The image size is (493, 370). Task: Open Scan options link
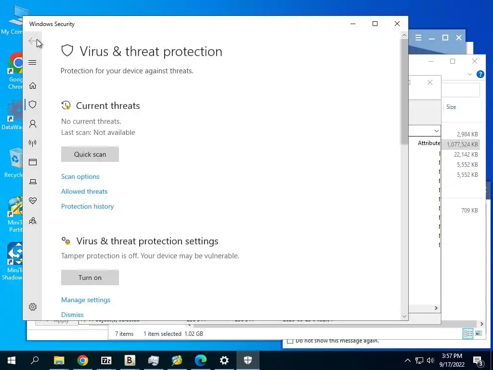(80, 176)
